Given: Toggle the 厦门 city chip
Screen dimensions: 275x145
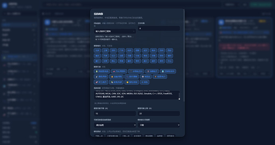Looking at the screenshot, I should [x=97, y=61].
